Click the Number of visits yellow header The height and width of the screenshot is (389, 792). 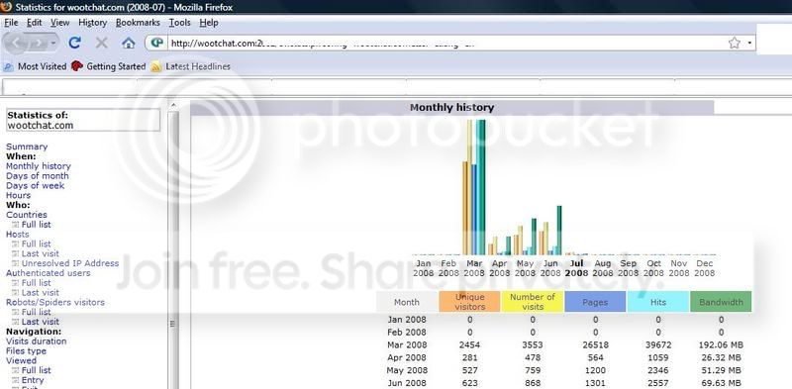(533, 302)
